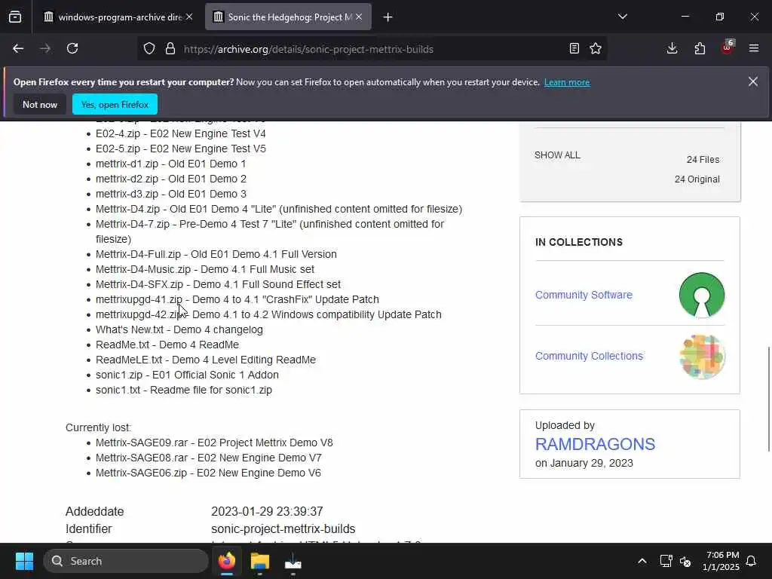Click the page vertical scrollbar thumb
Screen dimensions: 772x579
point(768,399)
